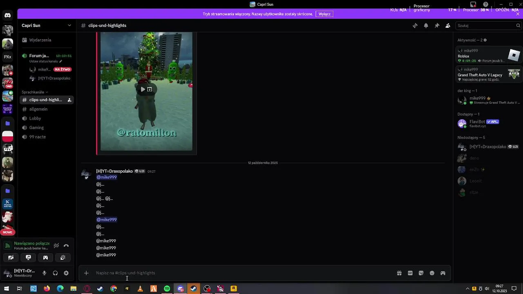Click the search magnifier icon

(518, 25)
